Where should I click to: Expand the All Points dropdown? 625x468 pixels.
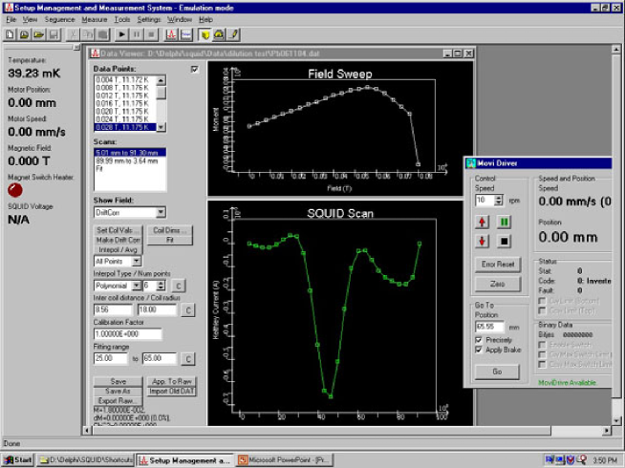pyautogui.click(x=137, y=260)
